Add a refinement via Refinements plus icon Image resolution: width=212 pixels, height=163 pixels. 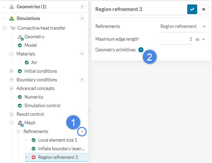(x=82, y=131)
